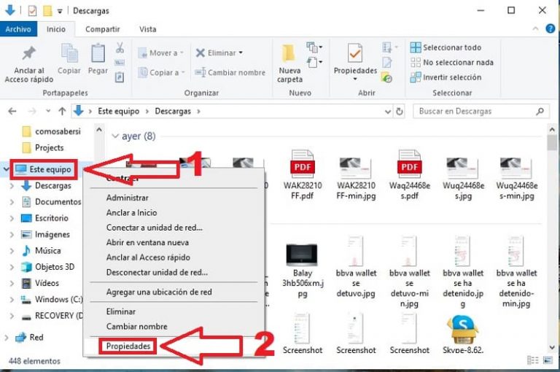Collapse the ayer (8) group
Viewport: 560px width, 372px height.
pyautogui.click(x=115, y=136)
